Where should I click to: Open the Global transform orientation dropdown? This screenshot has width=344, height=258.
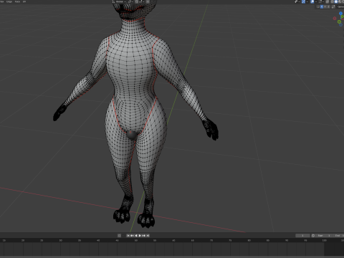[119, 1]
